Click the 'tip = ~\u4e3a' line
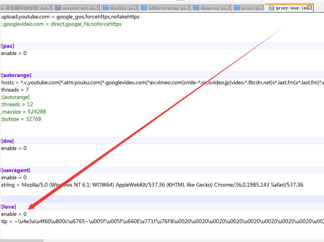 click(x=163, y=221)
